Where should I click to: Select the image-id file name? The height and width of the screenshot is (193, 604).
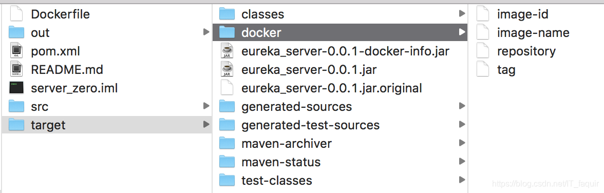point(523,14)
